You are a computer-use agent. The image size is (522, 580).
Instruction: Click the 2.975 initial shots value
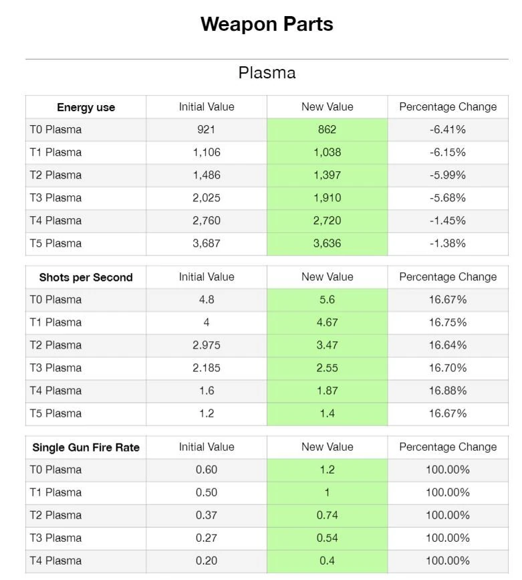(x=207, y=345)
